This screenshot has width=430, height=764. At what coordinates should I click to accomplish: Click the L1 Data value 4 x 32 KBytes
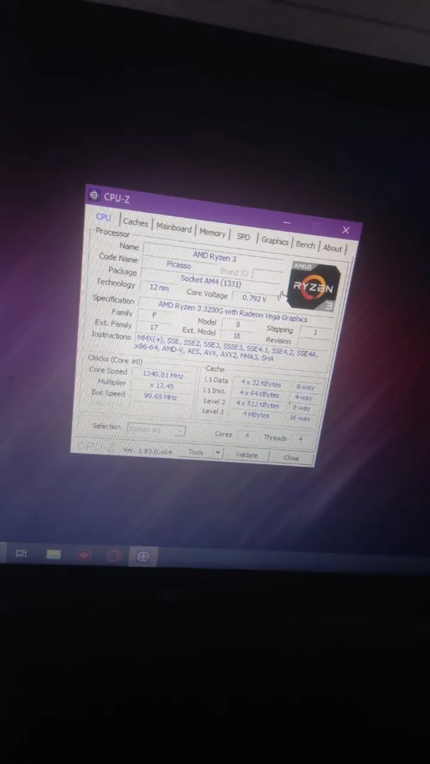261,384
